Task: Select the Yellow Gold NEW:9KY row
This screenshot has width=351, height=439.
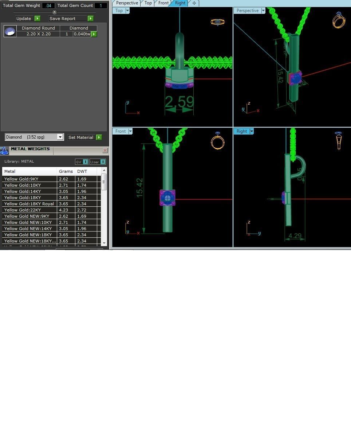Action: click(51, 216)
